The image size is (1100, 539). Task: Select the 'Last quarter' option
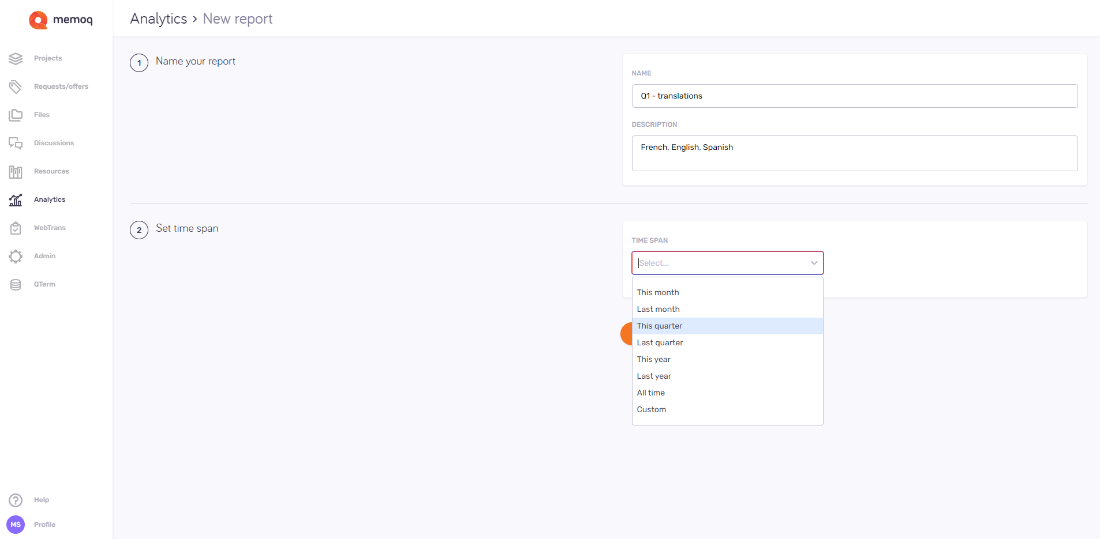coord(727,342)
